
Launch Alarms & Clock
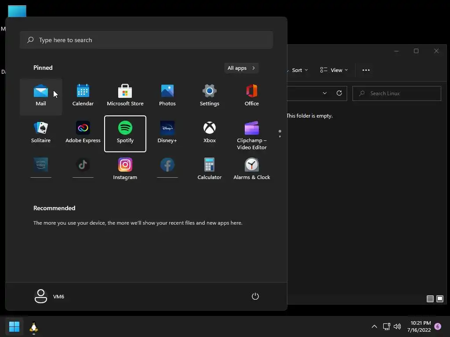tap(252, 169)
